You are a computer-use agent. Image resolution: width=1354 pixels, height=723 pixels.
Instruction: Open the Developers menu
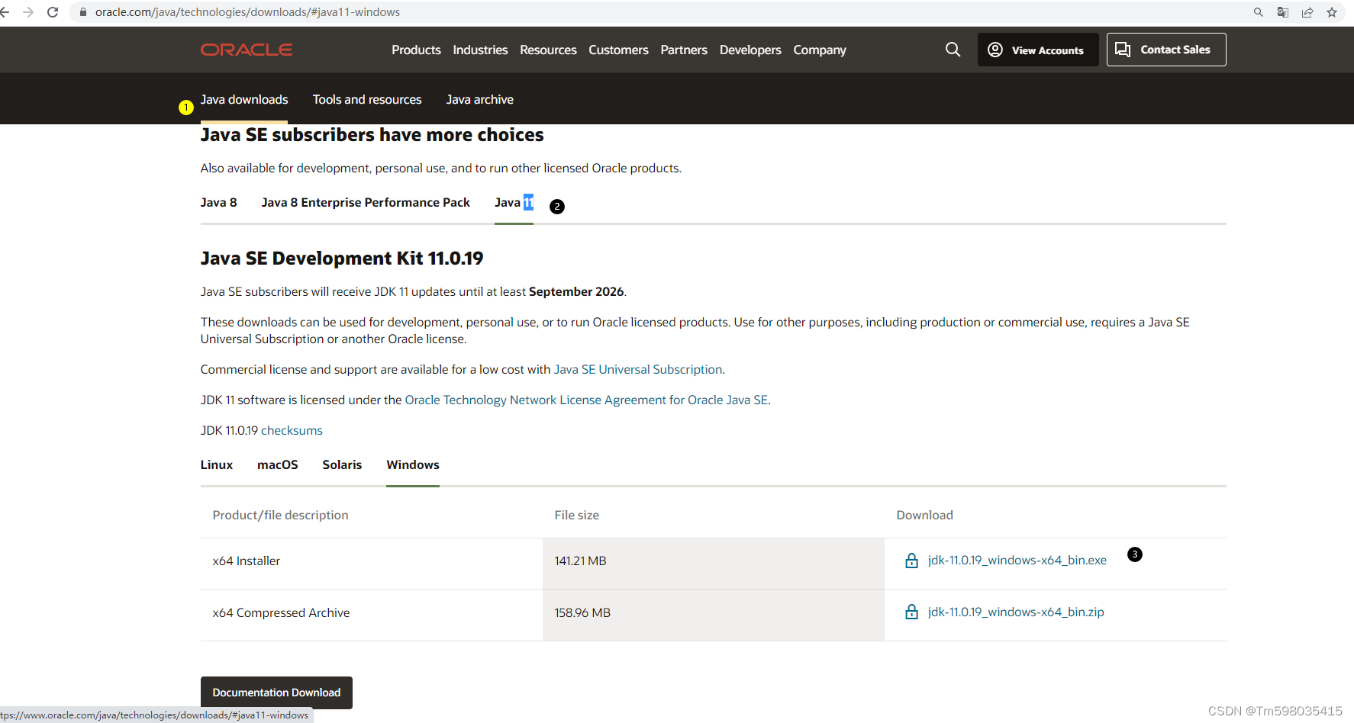click(750, 50)
